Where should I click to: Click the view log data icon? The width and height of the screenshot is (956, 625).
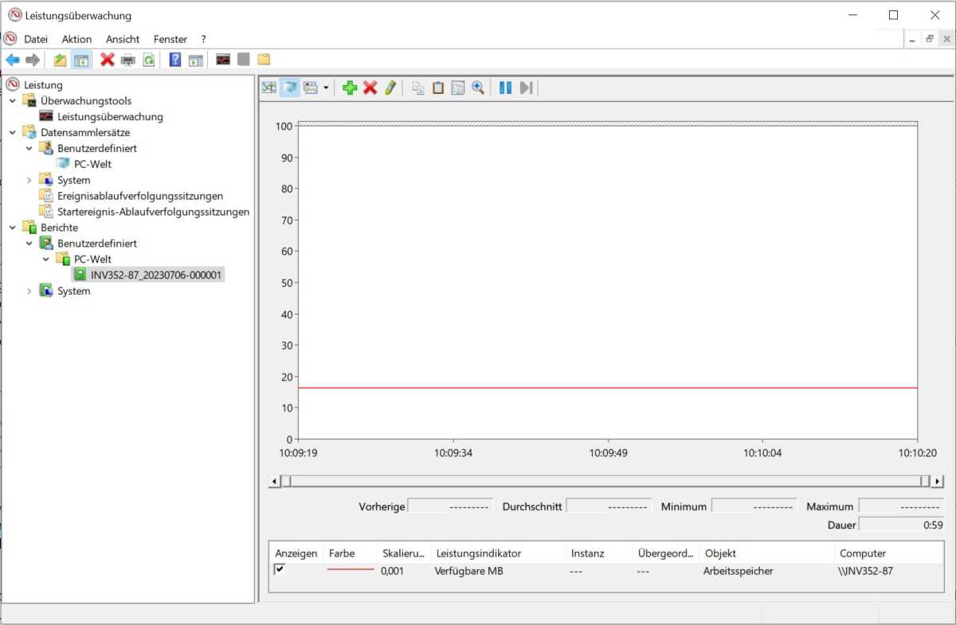290,88
